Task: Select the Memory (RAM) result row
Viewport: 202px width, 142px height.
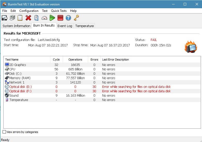Action: click(18, 78)
